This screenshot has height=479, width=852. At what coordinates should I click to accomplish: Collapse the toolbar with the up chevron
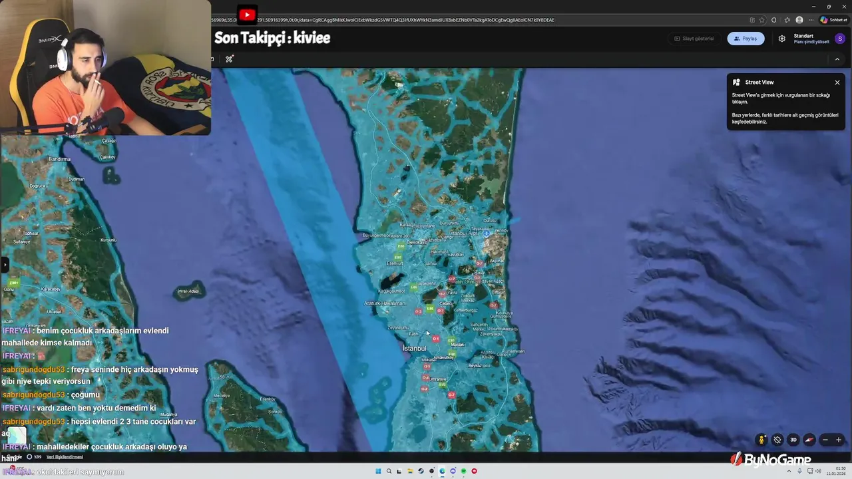tap(837, 59)
